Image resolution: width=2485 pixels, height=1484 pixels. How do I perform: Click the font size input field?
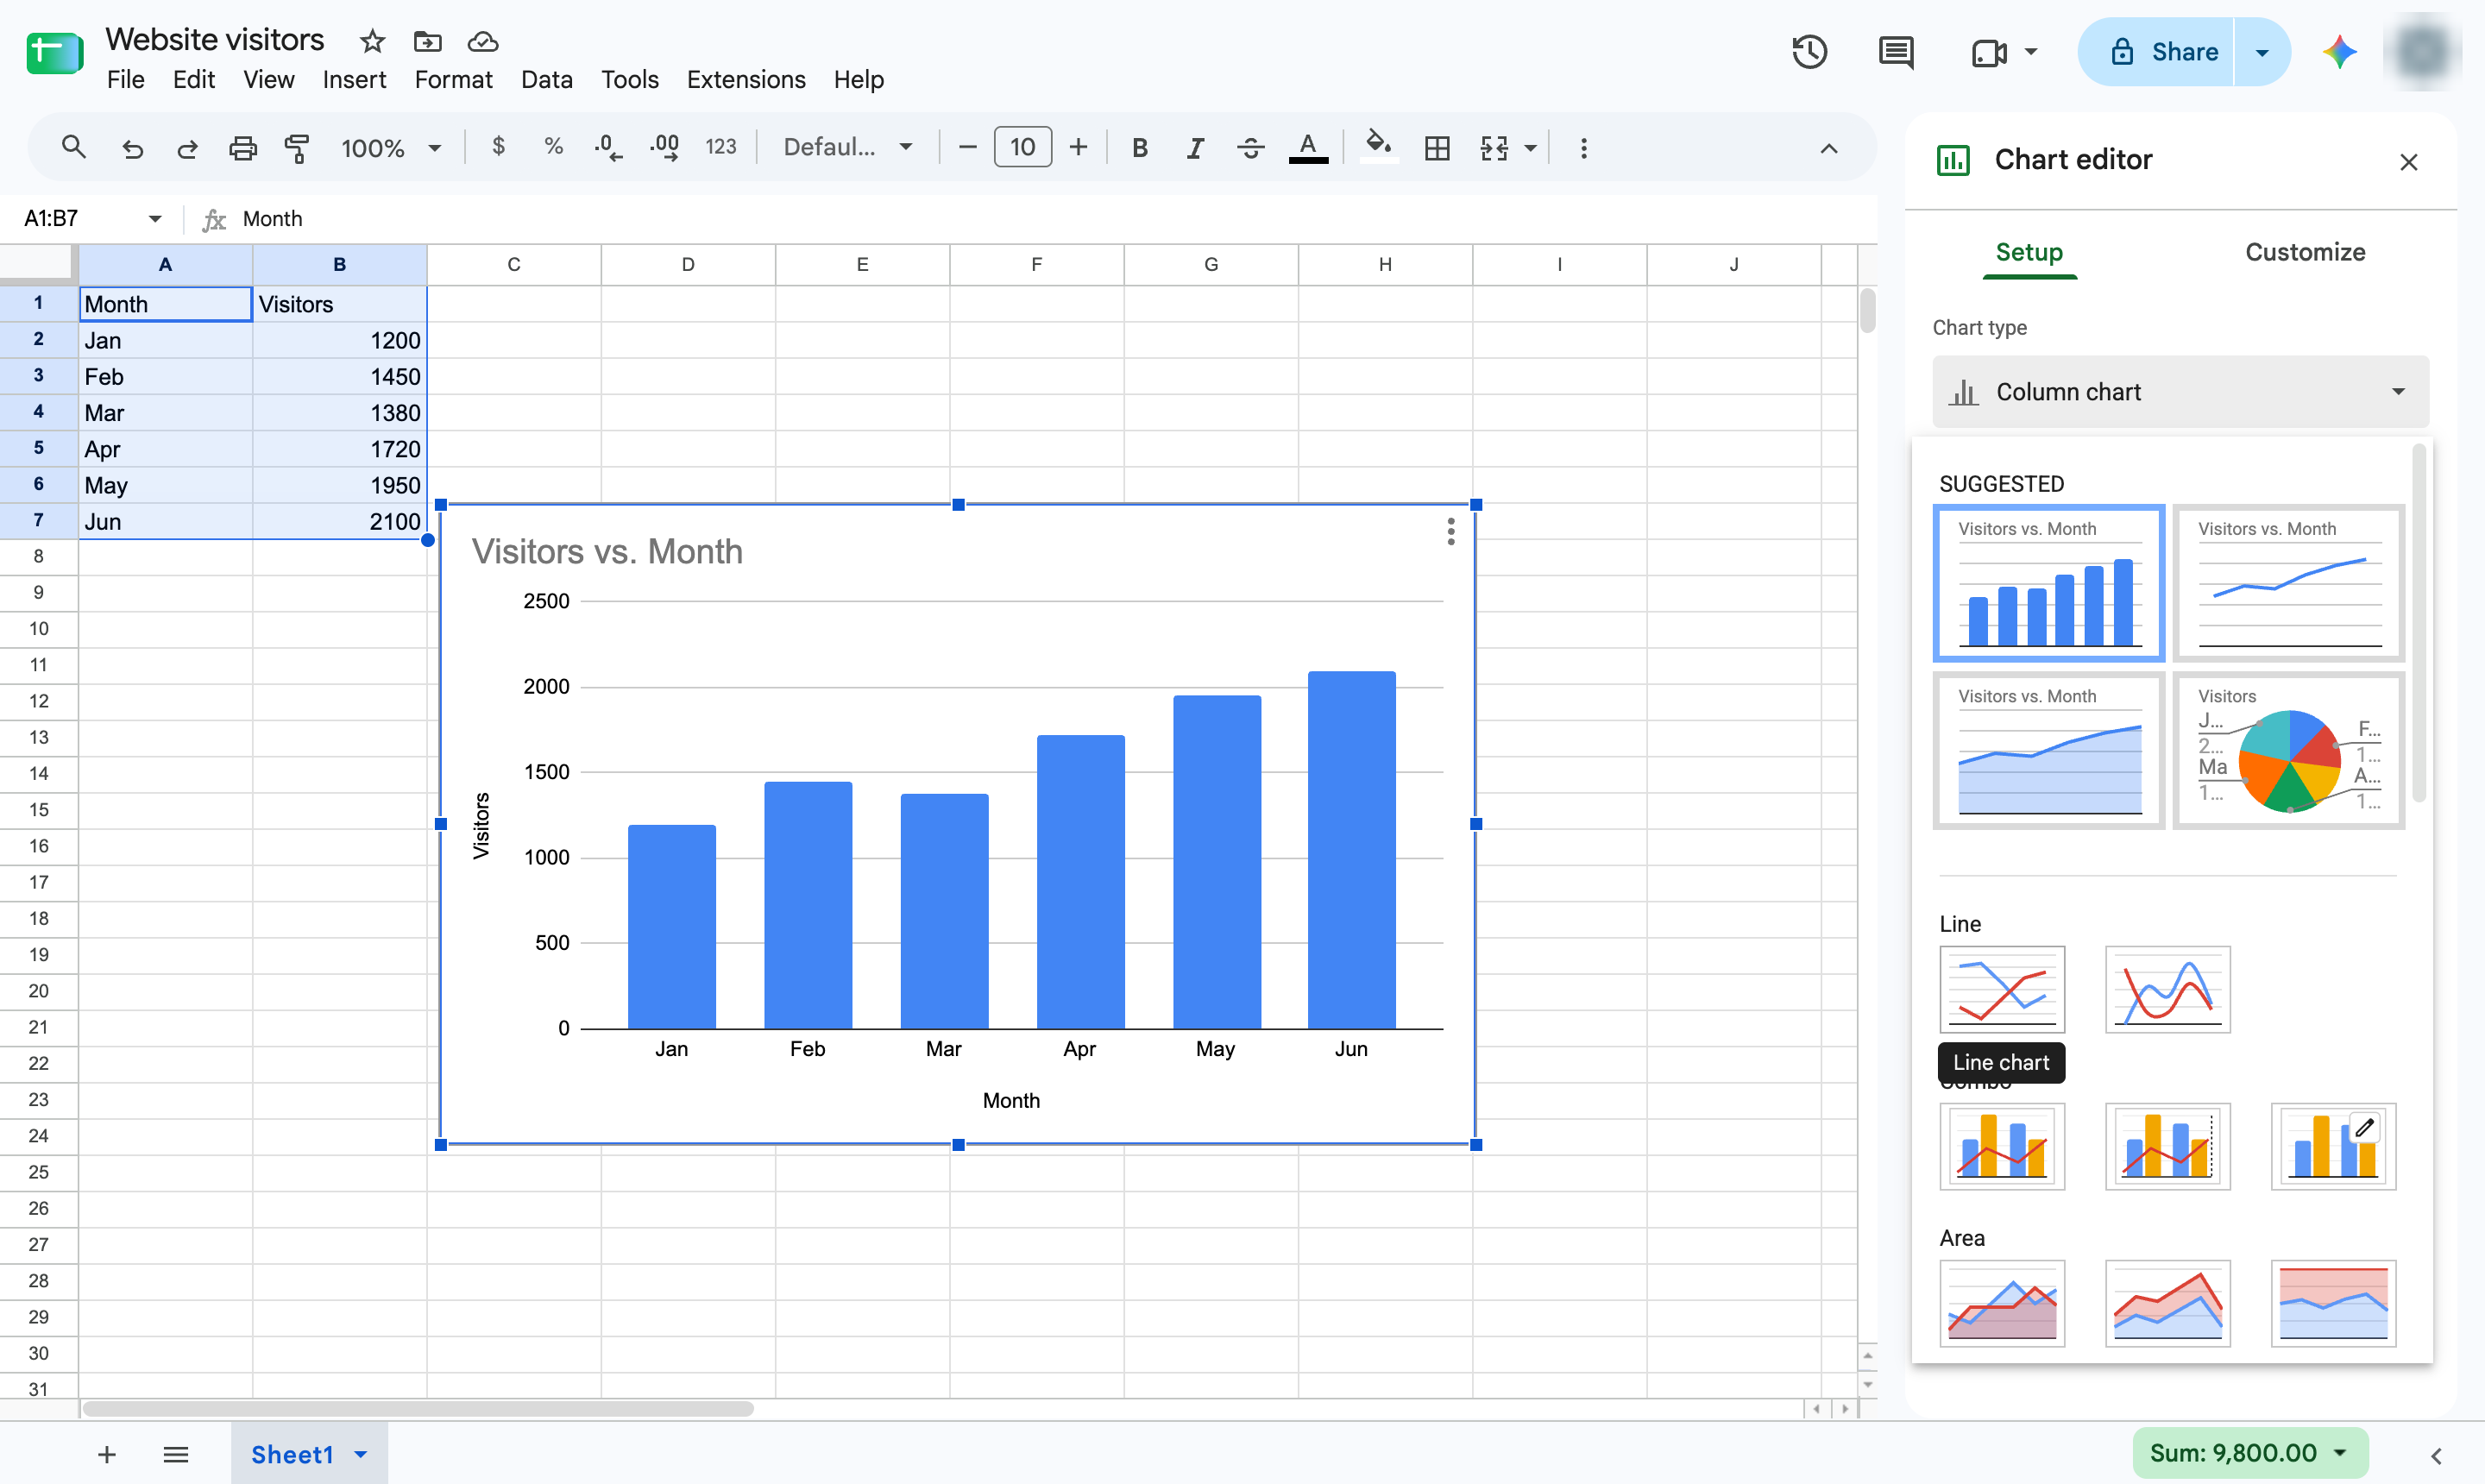pos(1022,147)
